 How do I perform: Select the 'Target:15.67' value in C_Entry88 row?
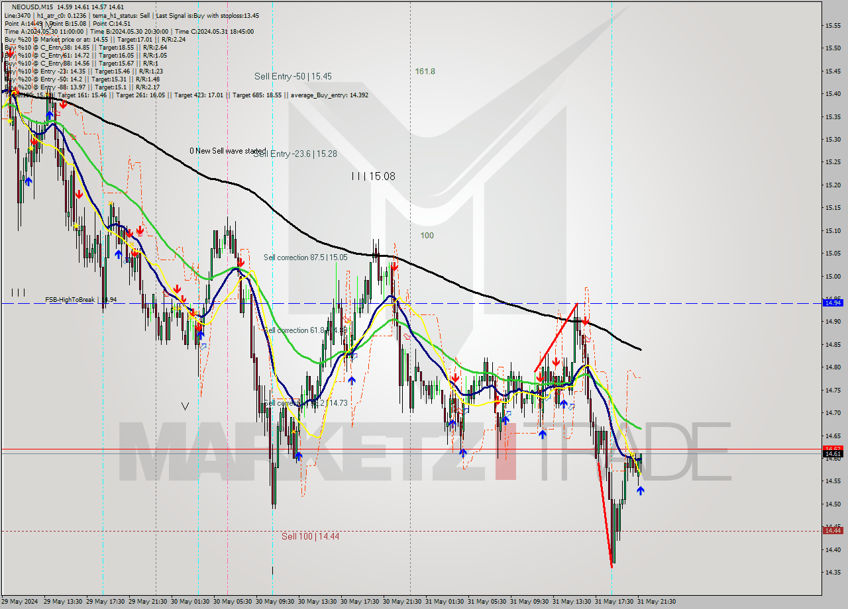coord(117,63)
